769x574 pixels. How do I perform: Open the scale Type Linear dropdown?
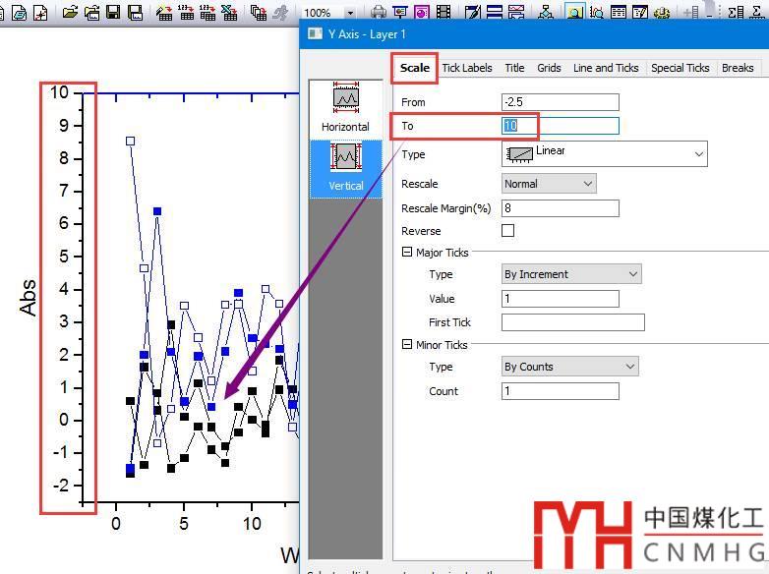click(x=604, y=154)
